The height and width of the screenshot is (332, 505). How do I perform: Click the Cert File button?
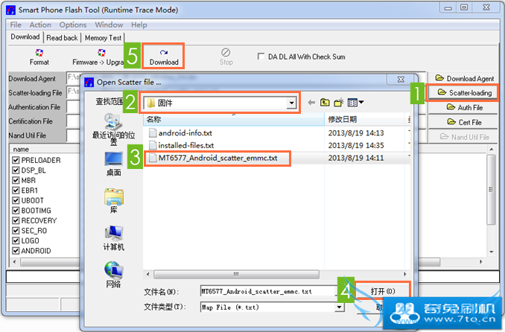(x=463, y=122)
